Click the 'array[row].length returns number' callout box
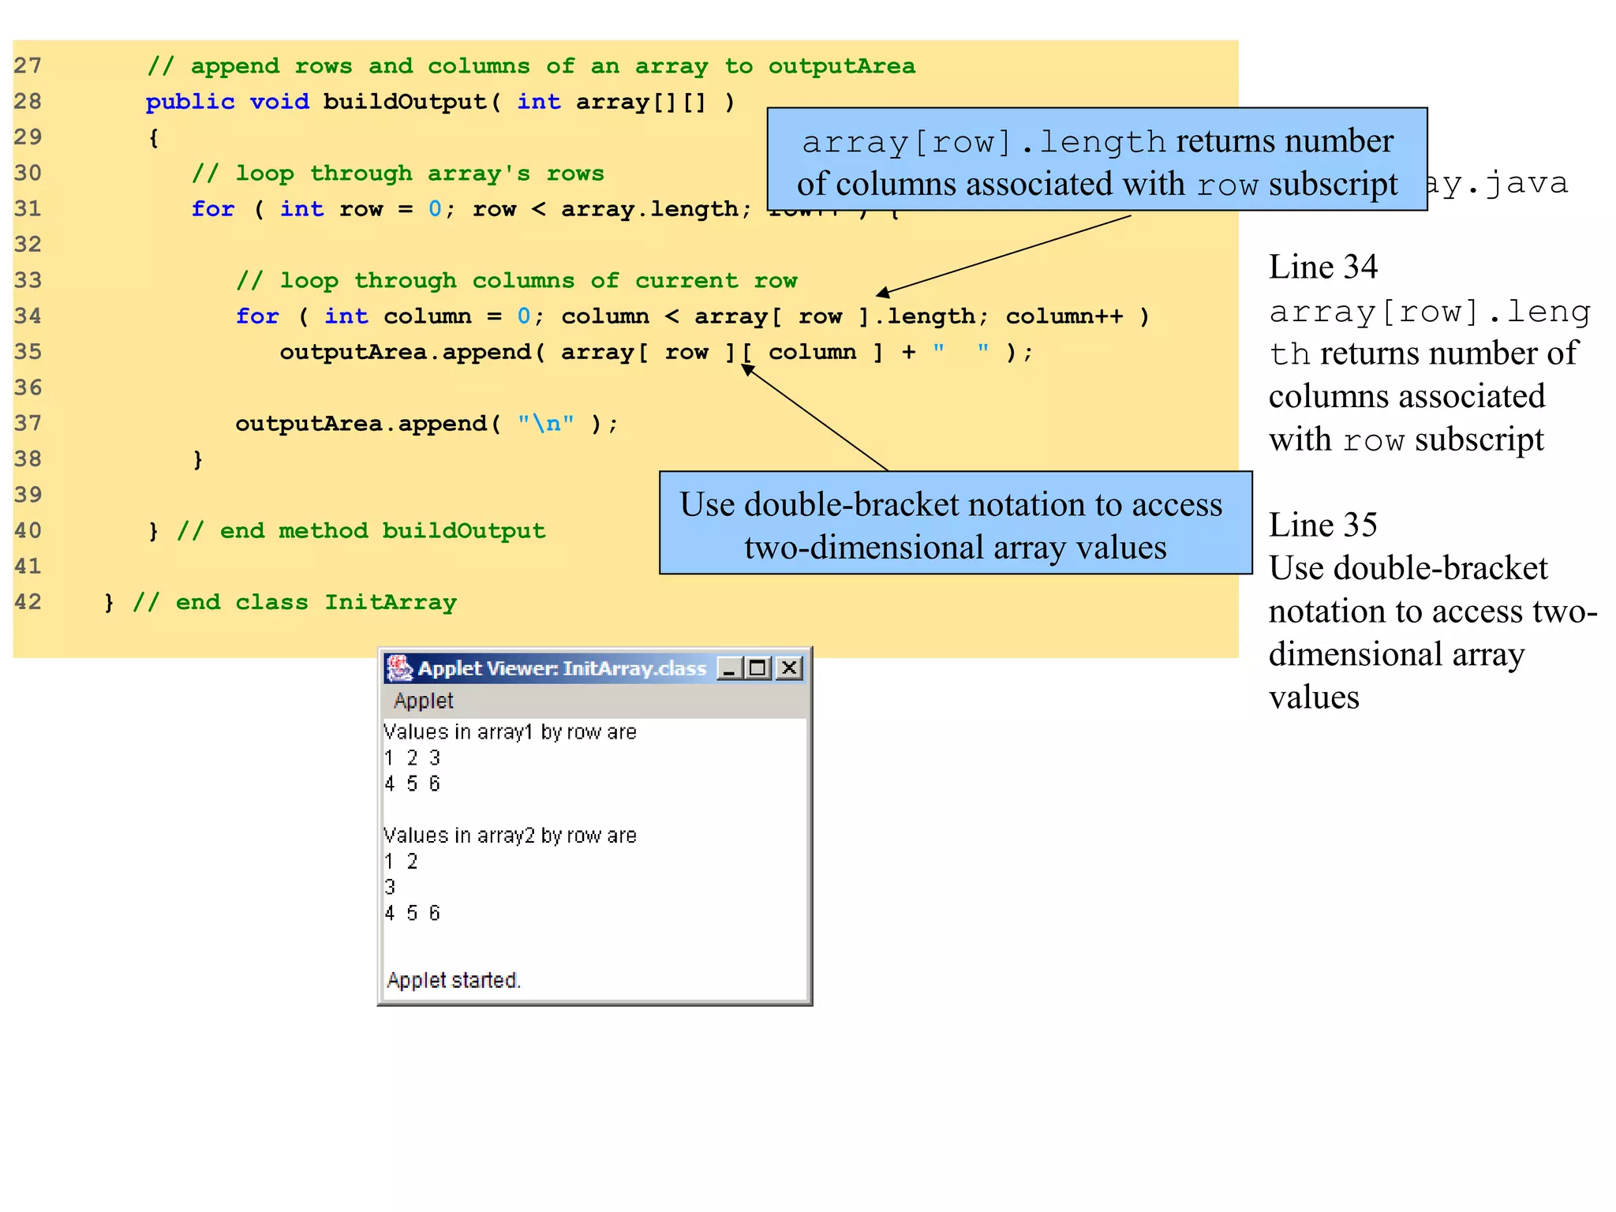The image size is (1616, 1212). pyautogui.click(x=1097, y=159)
